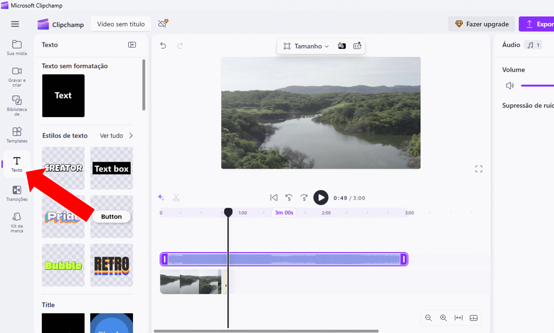The height and width of the screenshot is (333, 554).
Task: Click the fullscreen preview icon
Action: [x=478, y=169]
